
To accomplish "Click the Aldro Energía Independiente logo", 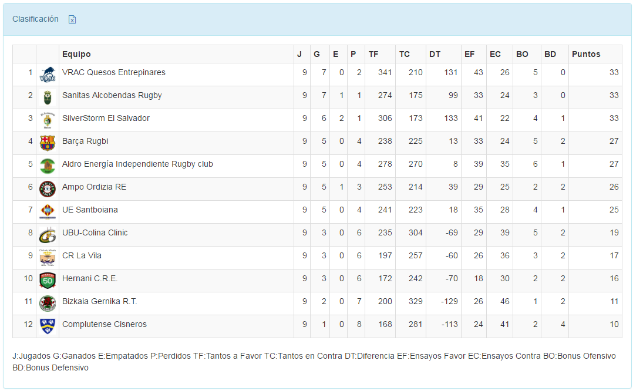I will click(x=48, y=166).
